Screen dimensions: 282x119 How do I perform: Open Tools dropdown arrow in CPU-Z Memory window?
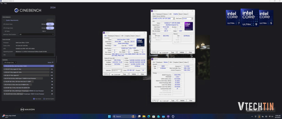click(x=177, y=101)
